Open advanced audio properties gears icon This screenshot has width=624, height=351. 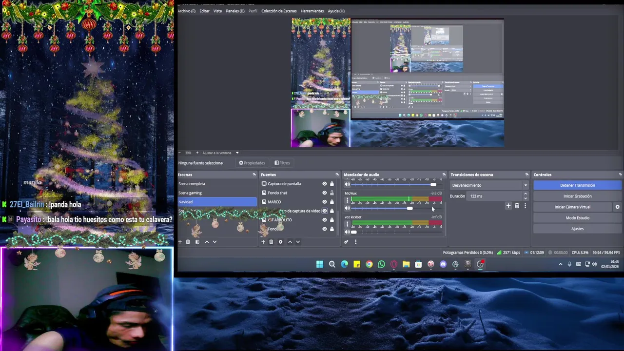click(346, 242)
